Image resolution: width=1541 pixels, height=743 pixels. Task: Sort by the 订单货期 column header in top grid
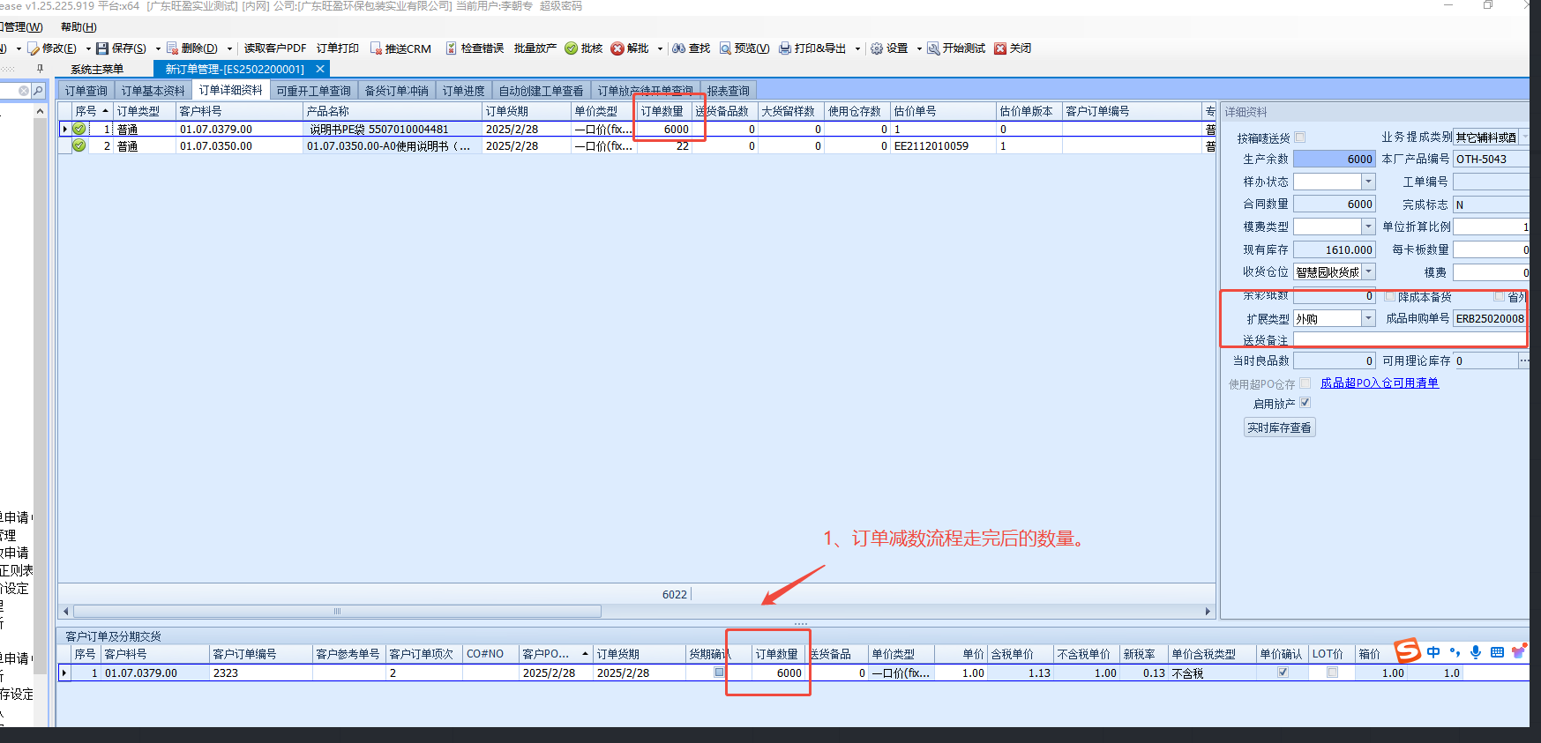527,111
